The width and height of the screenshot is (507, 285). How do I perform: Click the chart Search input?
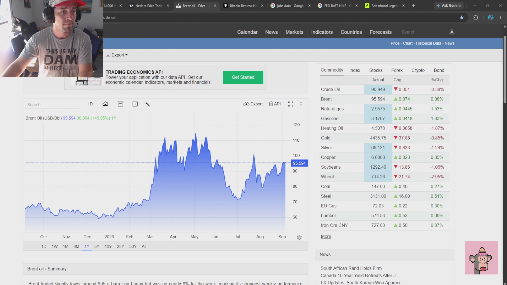pos(53,105)
